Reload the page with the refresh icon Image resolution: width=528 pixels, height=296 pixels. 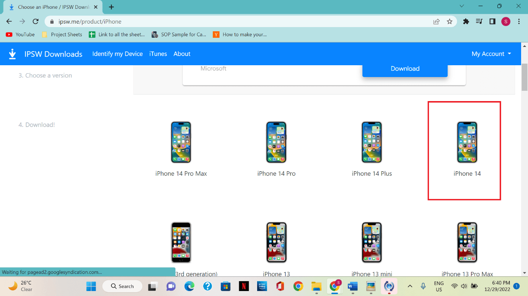click(35, 21)
